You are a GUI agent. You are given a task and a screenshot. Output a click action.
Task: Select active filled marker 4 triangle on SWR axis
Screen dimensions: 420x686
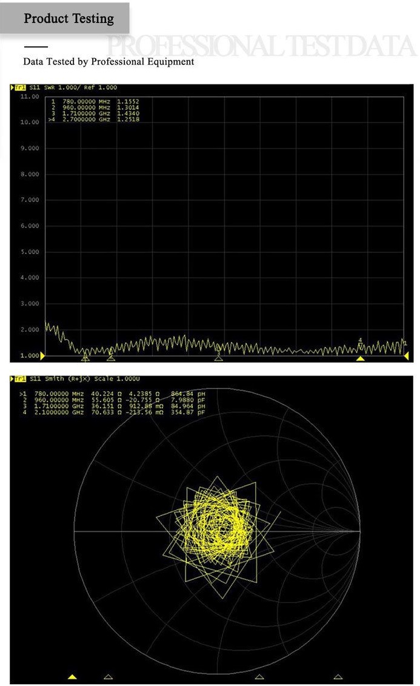tap(360, 358)
